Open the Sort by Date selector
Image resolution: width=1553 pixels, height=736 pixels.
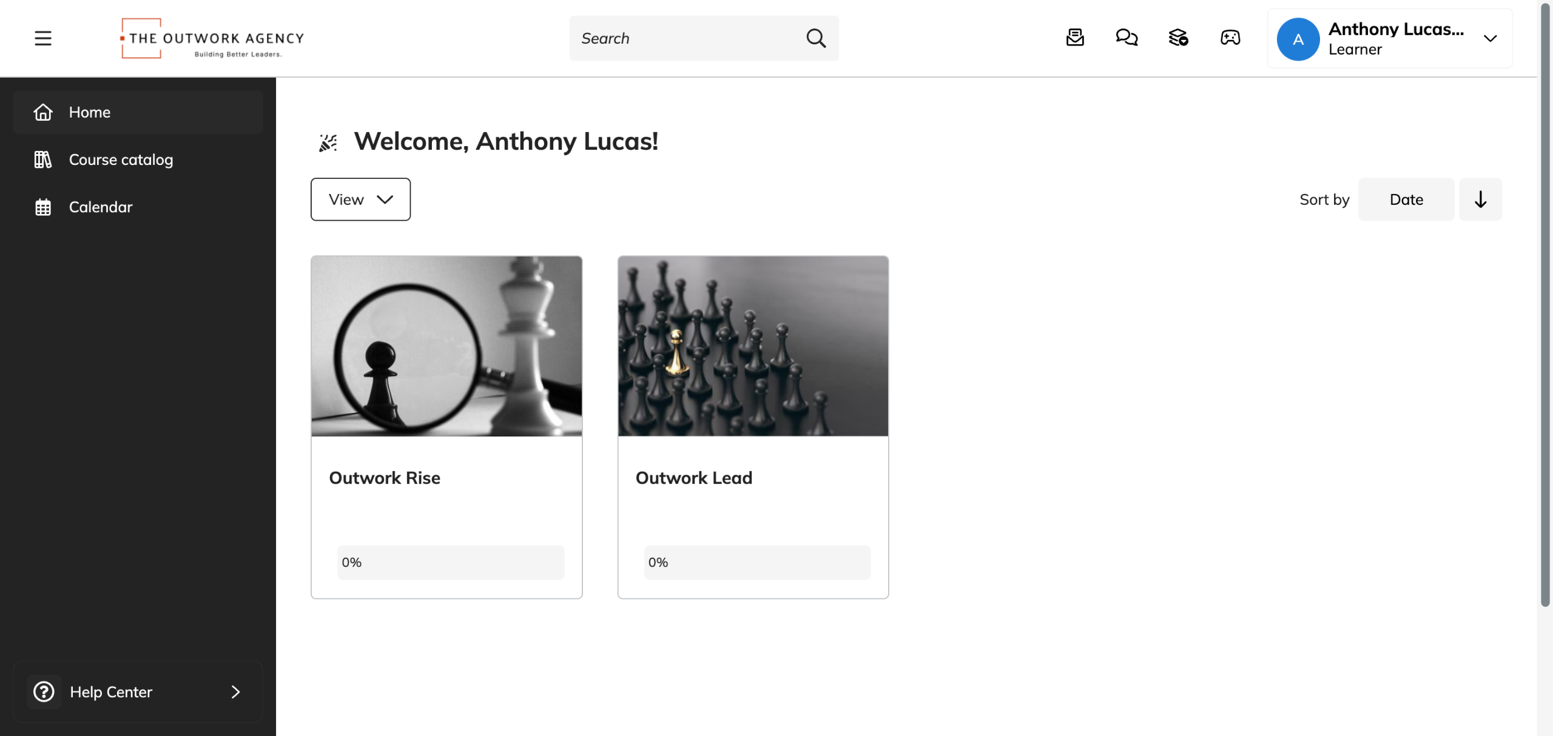coord(1406,199)
